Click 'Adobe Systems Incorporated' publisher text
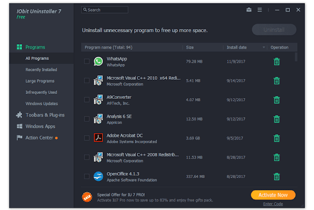The image size is (314, 210). pos(132,142)
